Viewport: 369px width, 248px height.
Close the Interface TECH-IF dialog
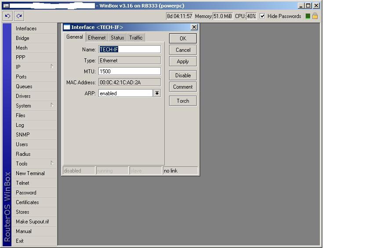(x=194, y=27)
